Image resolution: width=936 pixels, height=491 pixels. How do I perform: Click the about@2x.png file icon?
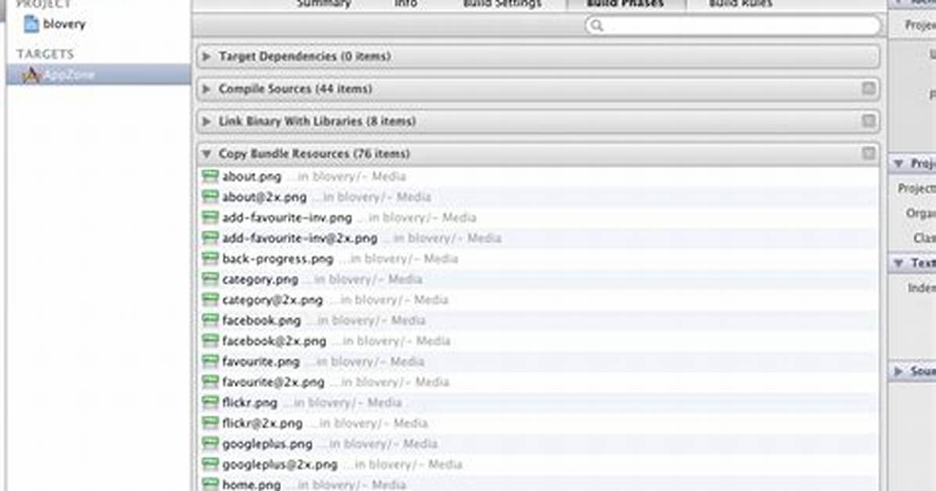point(210,197)
